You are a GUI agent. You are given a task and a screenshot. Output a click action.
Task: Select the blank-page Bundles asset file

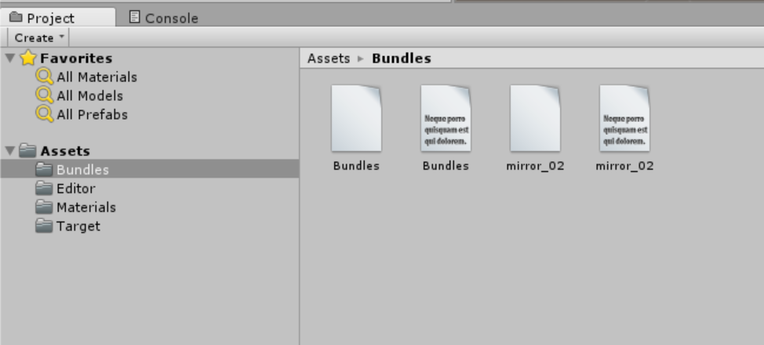[356, 119]
